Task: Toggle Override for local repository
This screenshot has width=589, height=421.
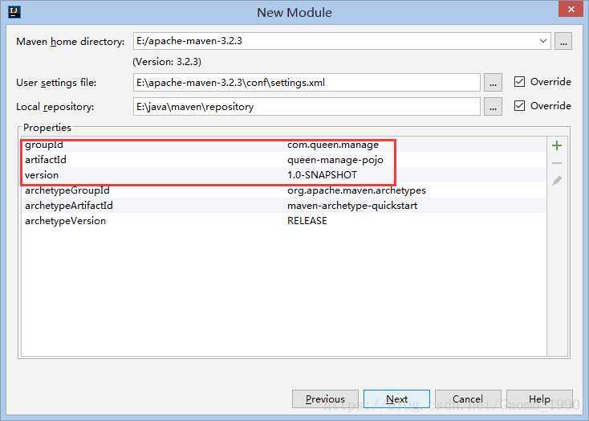Action: [x=519, y=106]
